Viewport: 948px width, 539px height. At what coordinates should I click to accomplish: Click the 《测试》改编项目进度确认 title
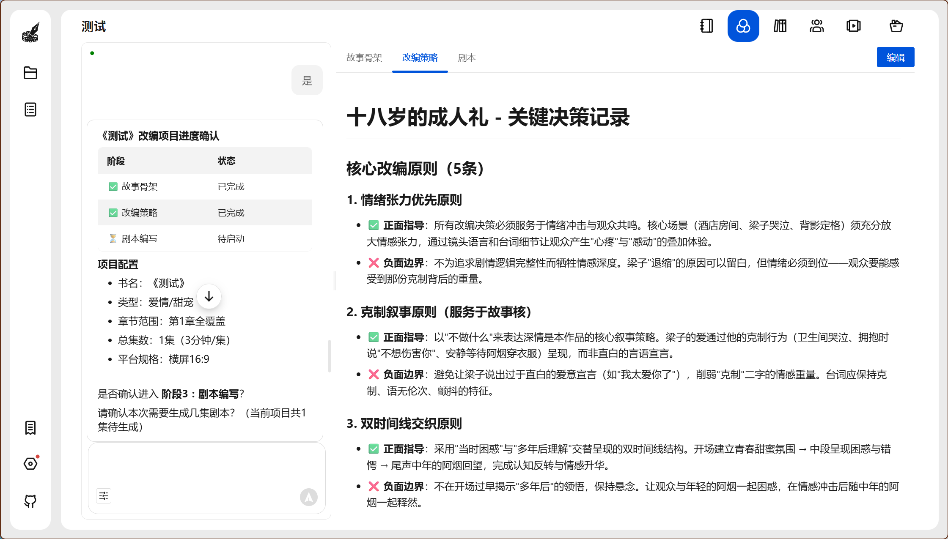click(x=159, y=136)
